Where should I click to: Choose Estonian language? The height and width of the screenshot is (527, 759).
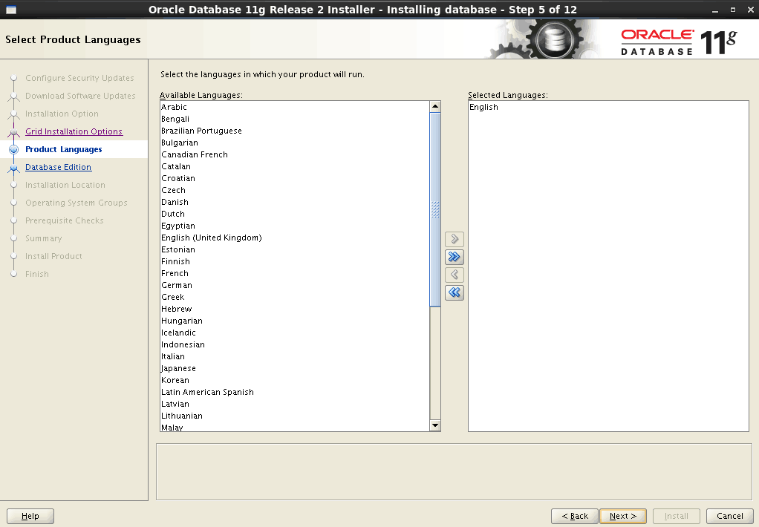coord(295,249)
